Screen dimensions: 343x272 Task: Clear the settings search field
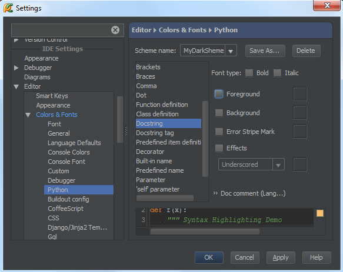pyautogui.click(x=115, y=30)
